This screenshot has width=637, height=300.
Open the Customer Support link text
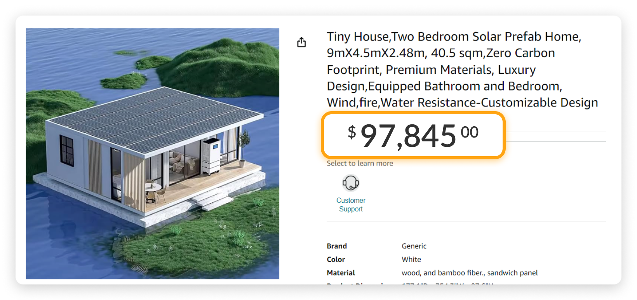tap(351, 205)
